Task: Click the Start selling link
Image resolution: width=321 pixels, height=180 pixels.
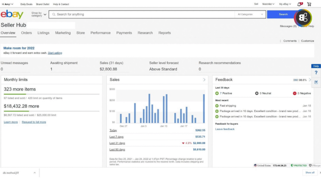Action: (55, 52)
